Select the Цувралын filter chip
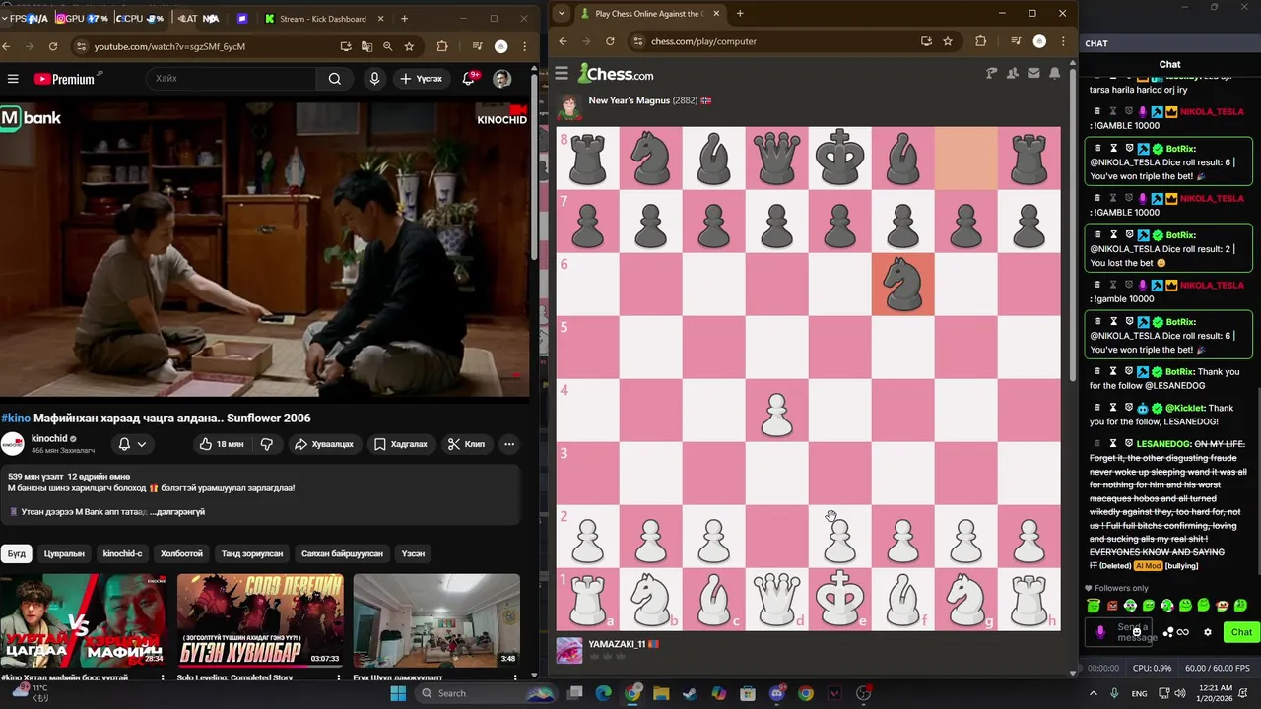This screenshot has width=1261, height=709. coord(64,553)
